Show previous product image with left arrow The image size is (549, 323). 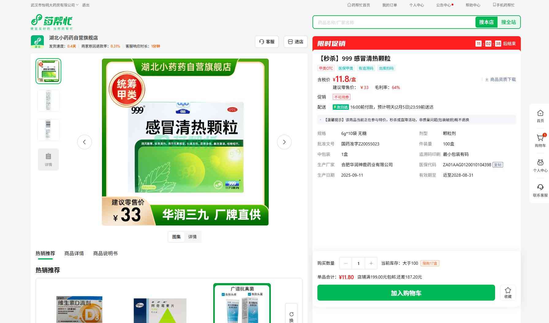[85, 142]
